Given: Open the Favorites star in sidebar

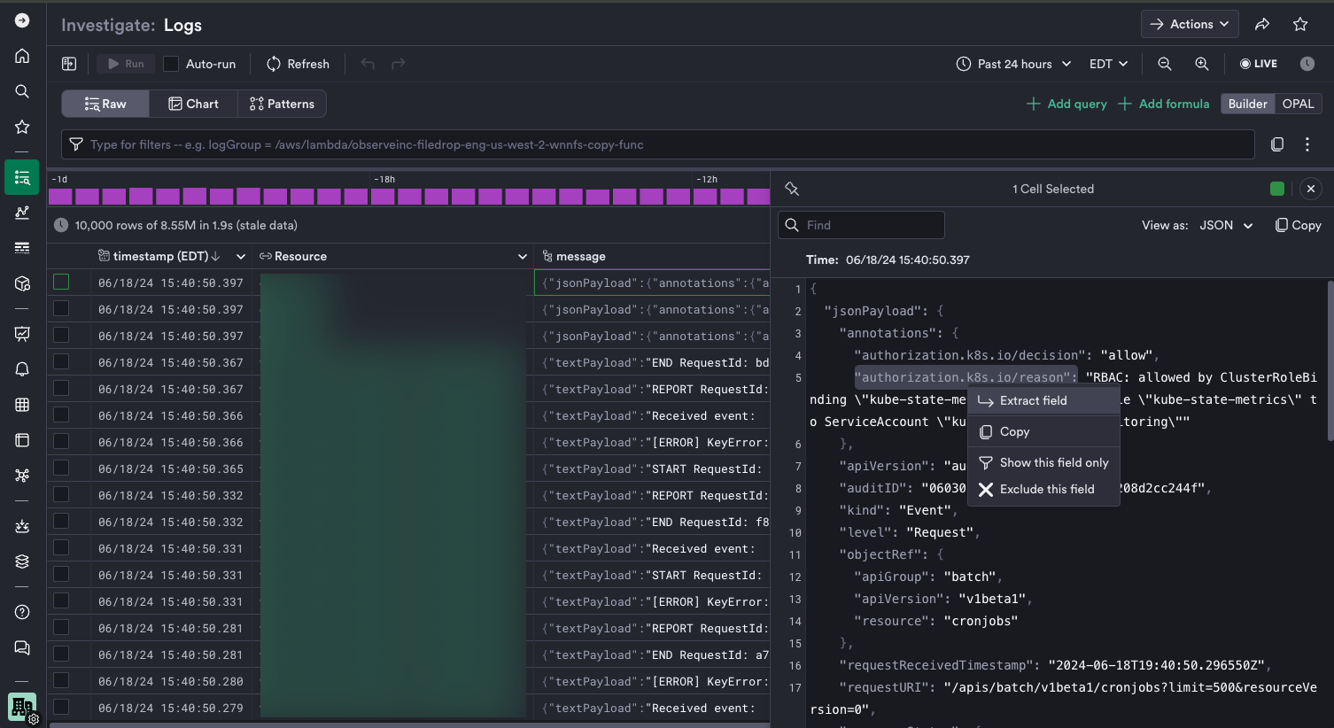Looking at the screenshot, I should click(x=22, y=127).
